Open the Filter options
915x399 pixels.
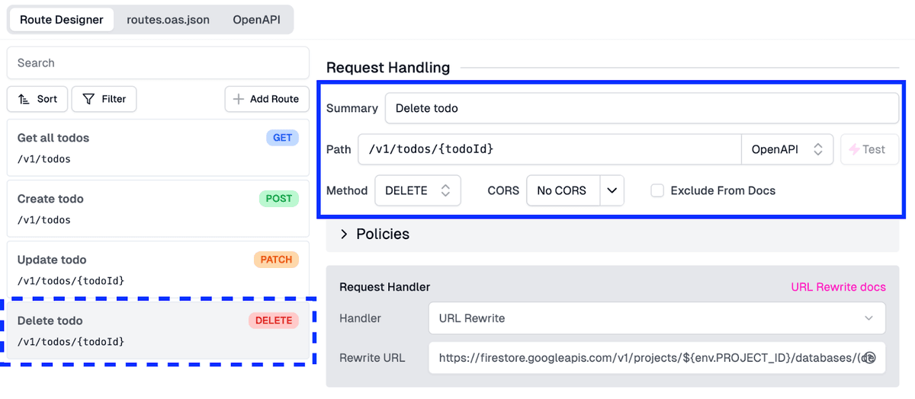pos(104,99)
